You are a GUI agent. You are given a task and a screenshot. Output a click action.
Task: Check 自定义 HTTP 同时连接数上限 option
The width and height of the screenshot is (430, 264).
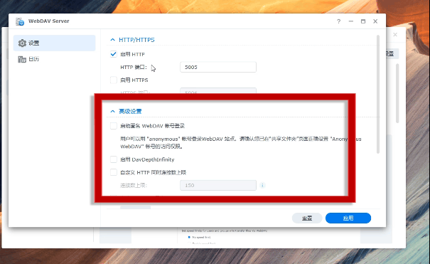(114, 172)
